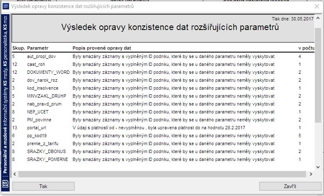Select the SRAZKY_POMERNE parameter cell
The height and width of the screenshot is (196, 324).
tap(47, 159)
